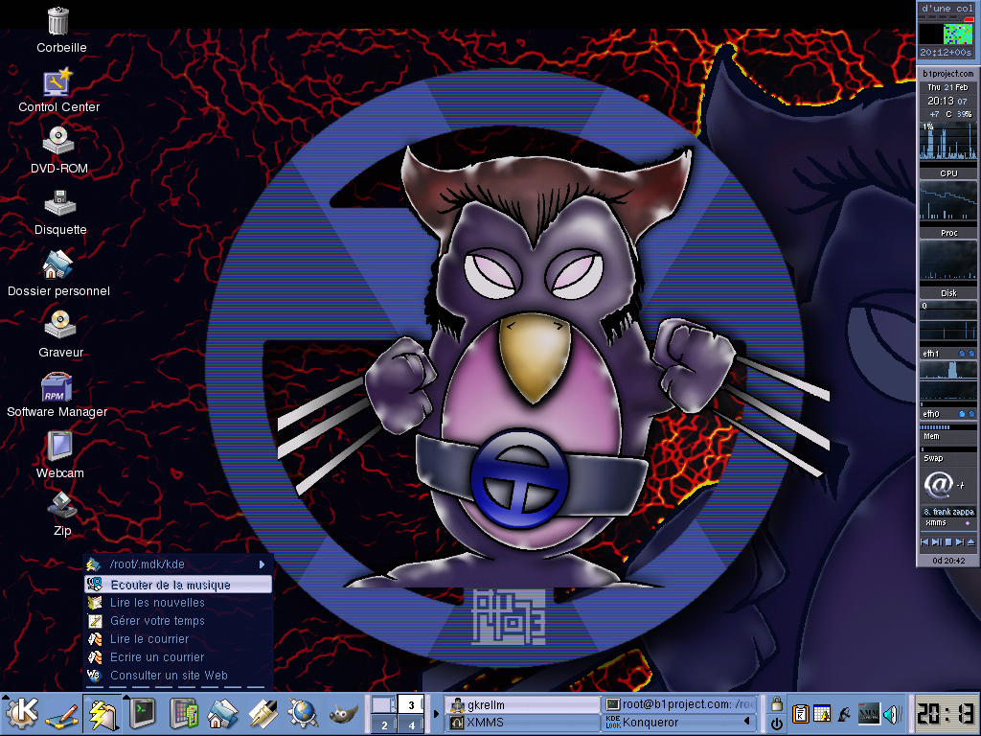Screen dimensions: 981x736
Task: Launch the globe web browser icon
Action: (303, 714)
